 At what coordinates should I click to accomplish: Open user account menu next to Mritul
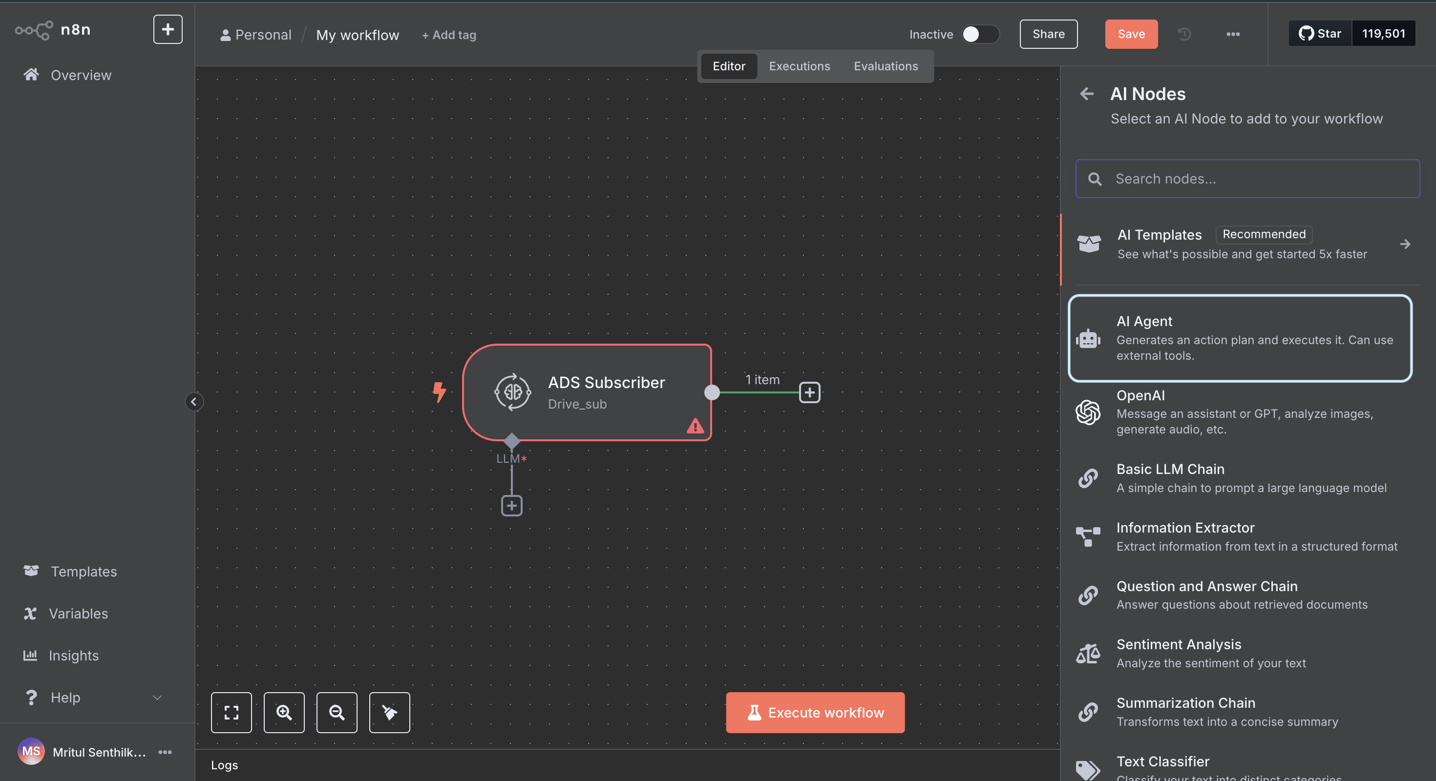point(165,752)
